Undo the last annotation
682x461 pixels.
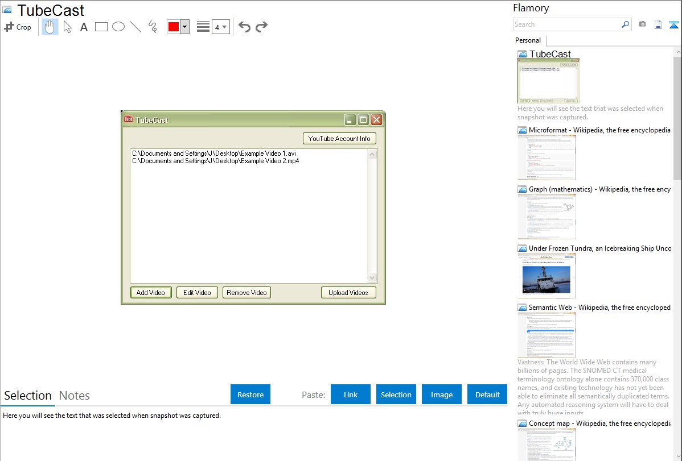pyautogui.click(x=244, y=27)
